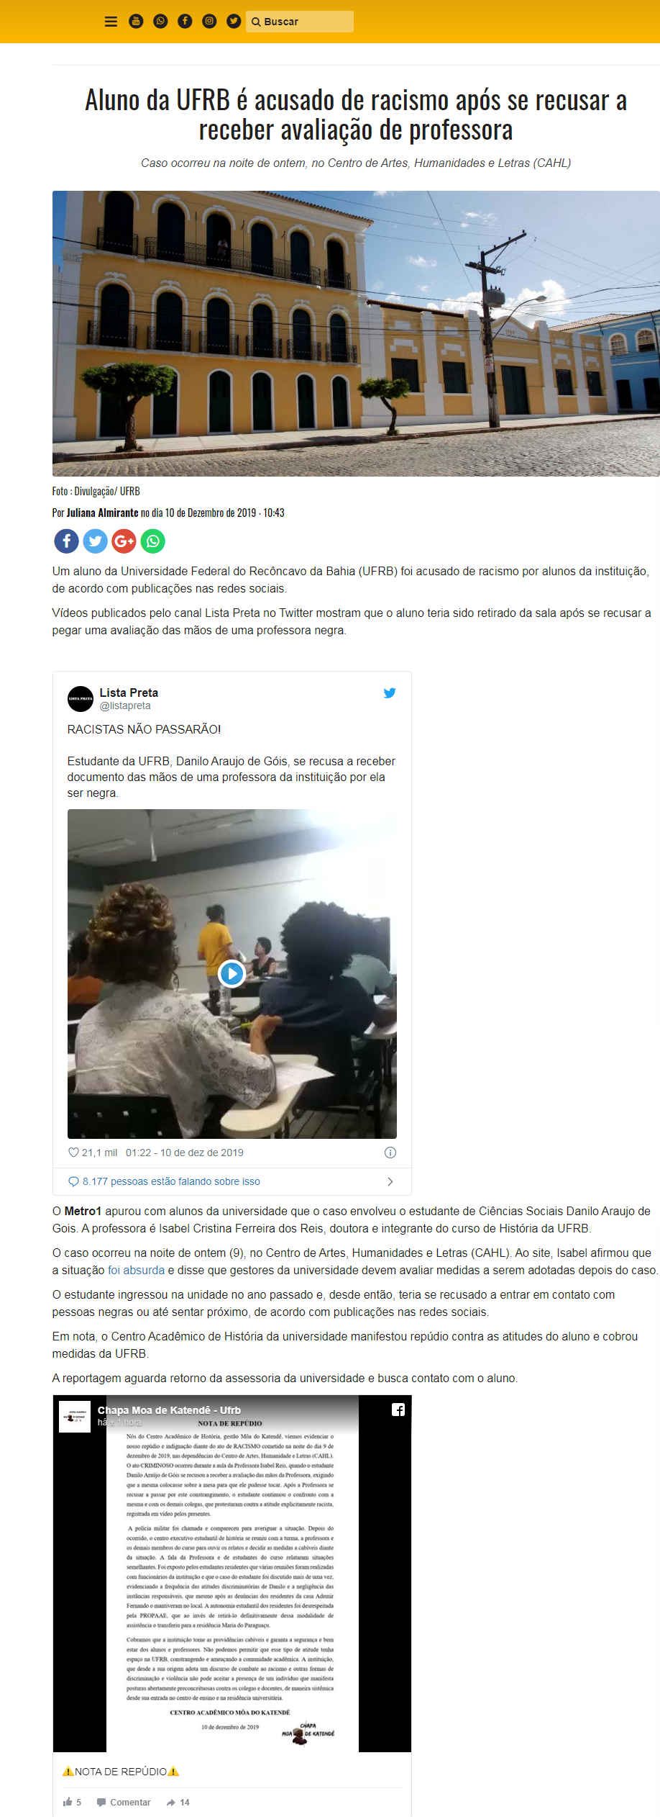Viewport: 660px width, 1817px height.
Task: Share article via green WhatsApp button
Action: point(152,541)
